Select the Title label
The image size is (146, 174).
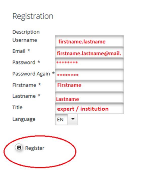point(17,107)
